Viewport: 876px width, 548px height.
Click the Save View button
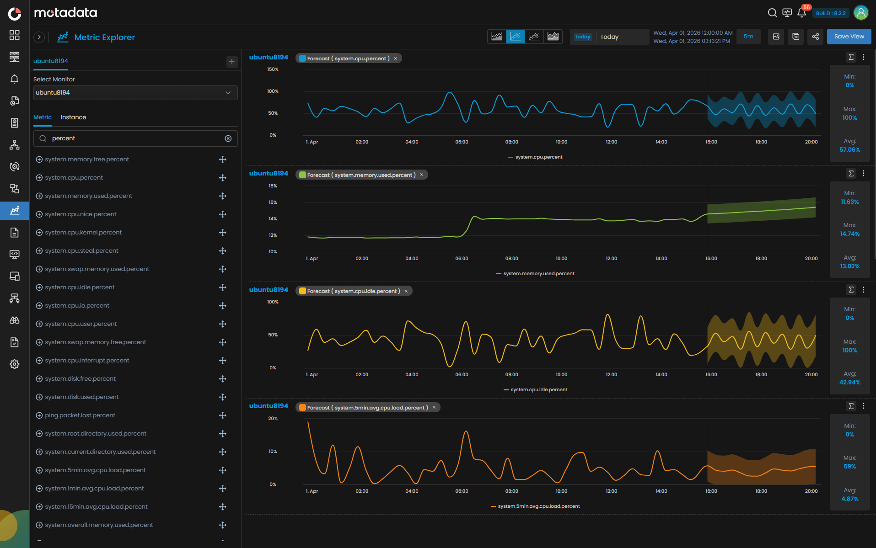coord(849,36)
